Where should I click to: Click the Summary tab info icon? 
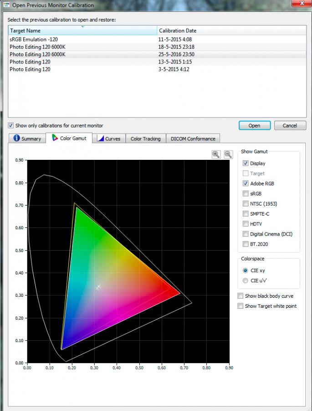(x=16, y=138)
